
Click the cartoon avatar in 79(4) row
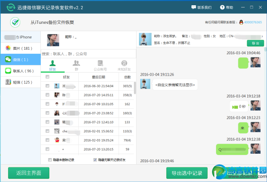click(x=57, y=140)
